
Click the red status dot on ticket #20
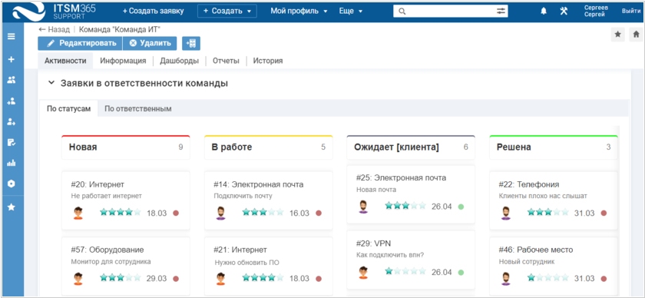(x=176, y=214)
